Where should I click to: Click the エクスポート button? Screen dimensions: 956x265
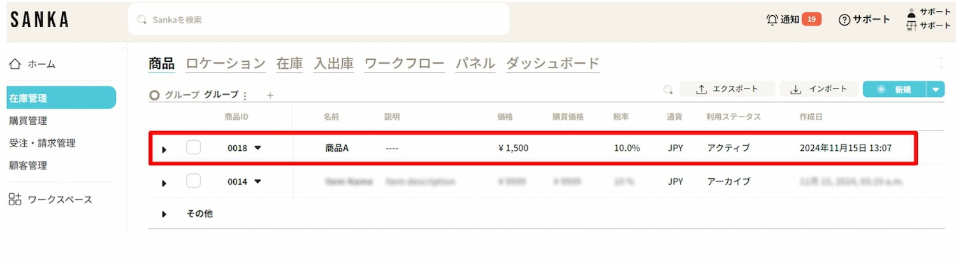[x=727, y=90]
